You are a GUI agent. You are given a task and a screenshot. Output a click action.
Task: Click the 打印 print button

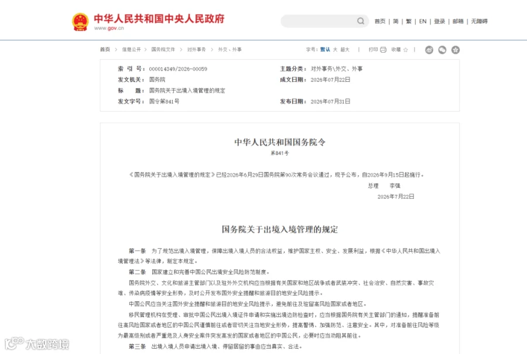pyautogui.click(x=373, y=49)
